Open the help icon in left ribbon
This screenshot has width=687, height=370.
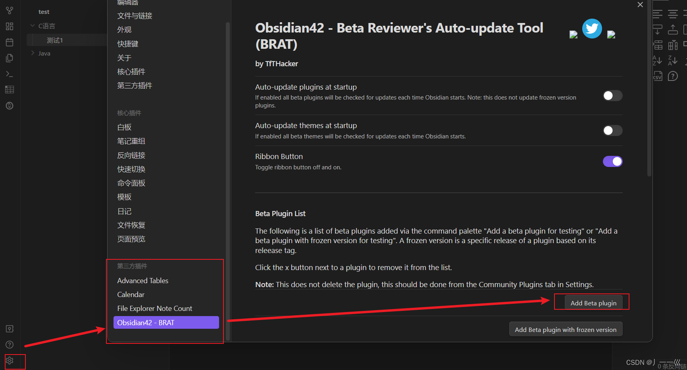pos(10,345)
